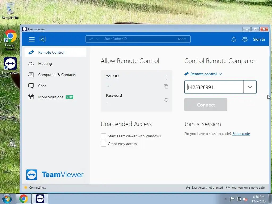Viewport: 272px width, 204px height.
Task: Click the Google Chrome desktop shortcut
Action: click(10, 40)
